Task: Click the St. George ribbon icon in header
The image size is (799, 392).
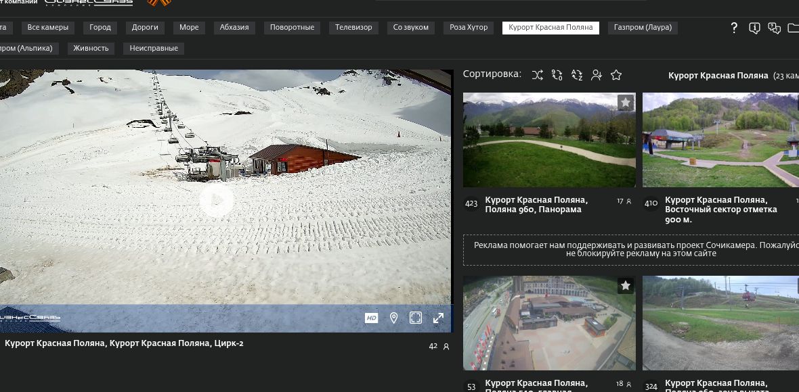Action: click(158, 3)
